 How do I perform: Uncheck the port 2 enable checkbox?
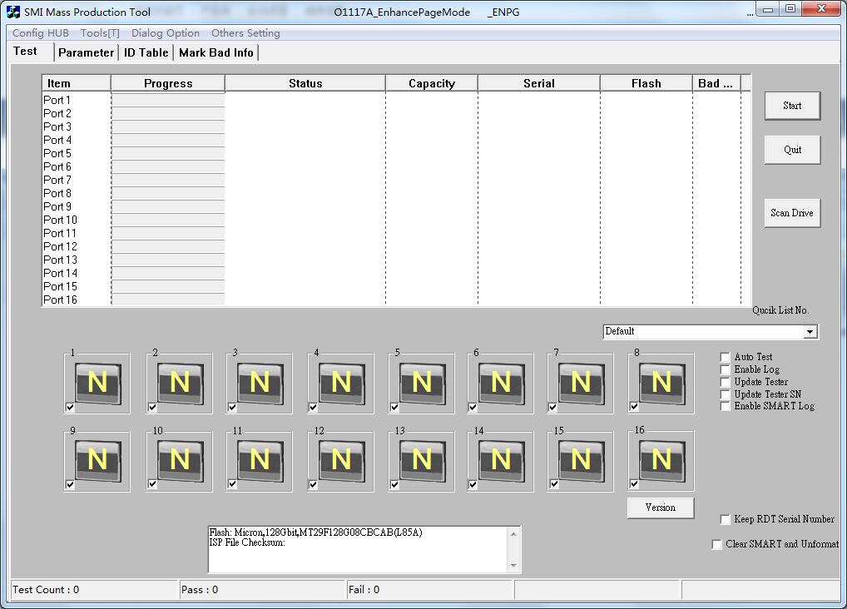(x=152, y=408)
